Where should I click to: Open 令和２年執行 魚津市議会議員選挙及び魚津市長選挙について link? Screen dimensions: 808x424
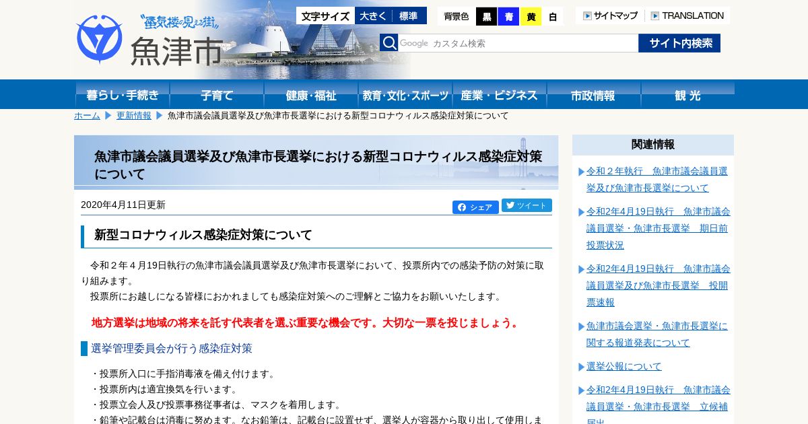(657, 180)
